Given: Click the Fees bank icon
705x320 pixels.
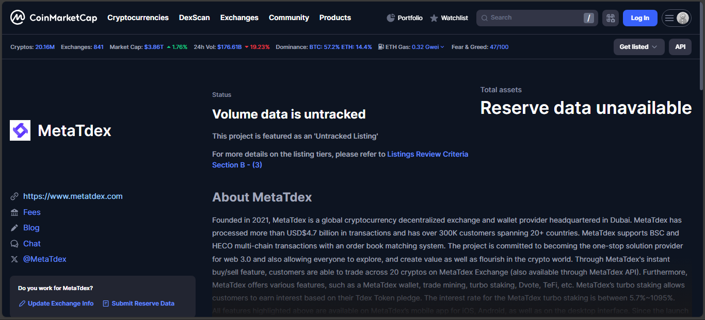Looking at the screenshot, I should 14,212.
